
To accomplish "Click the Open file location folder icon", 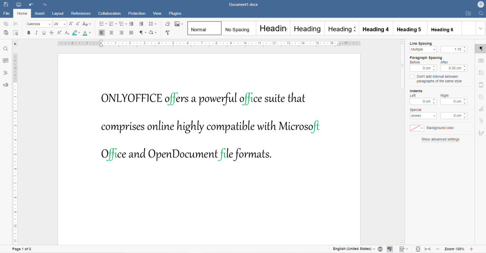I will pos(468,13).
